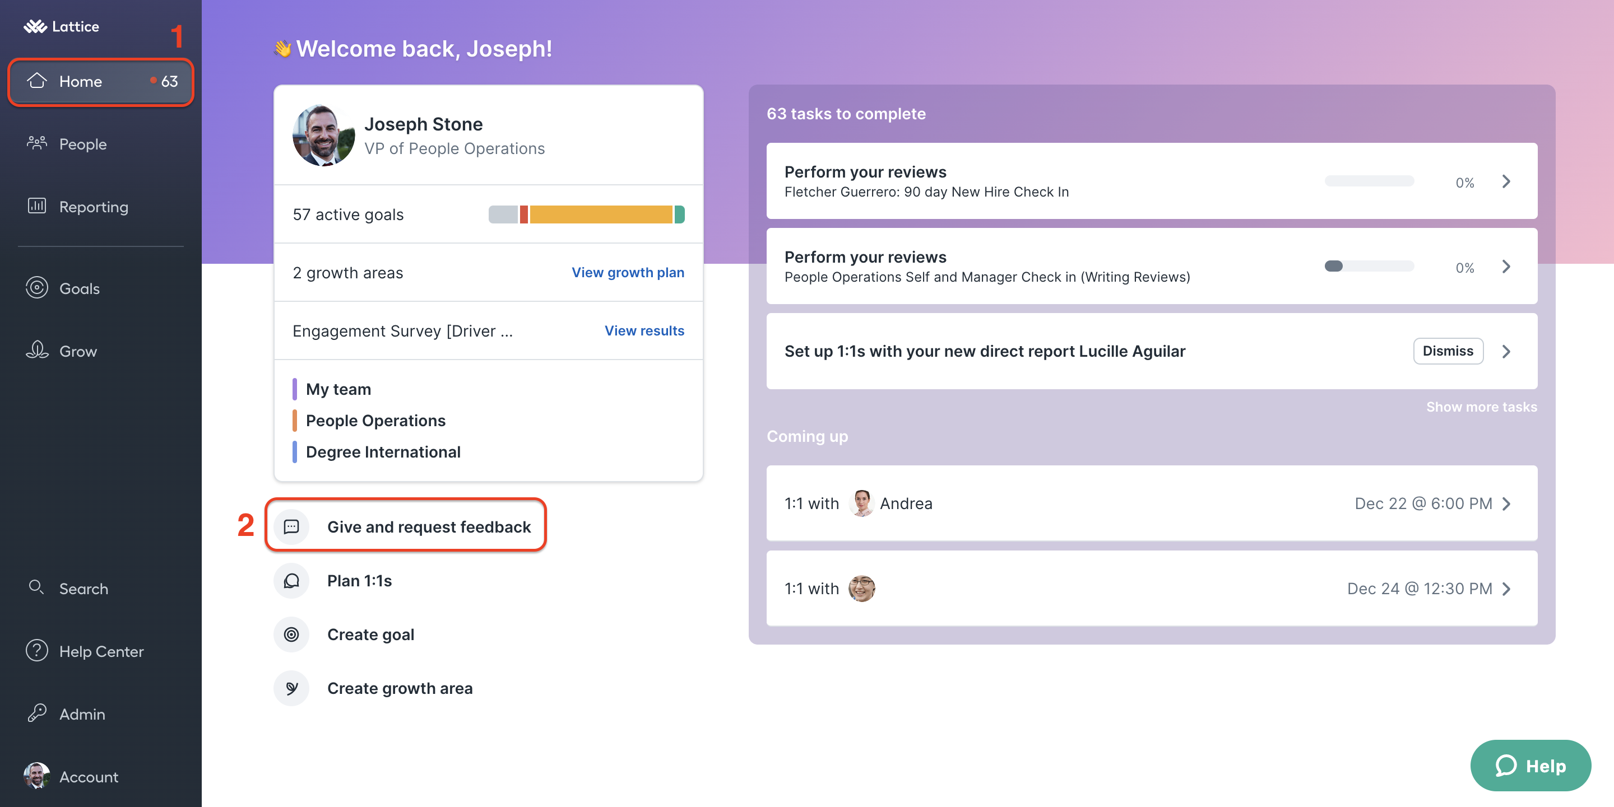The width and height of the screenshot is (1614, 807).
Task: Click the red segment of goals bar
Action: 524,214
